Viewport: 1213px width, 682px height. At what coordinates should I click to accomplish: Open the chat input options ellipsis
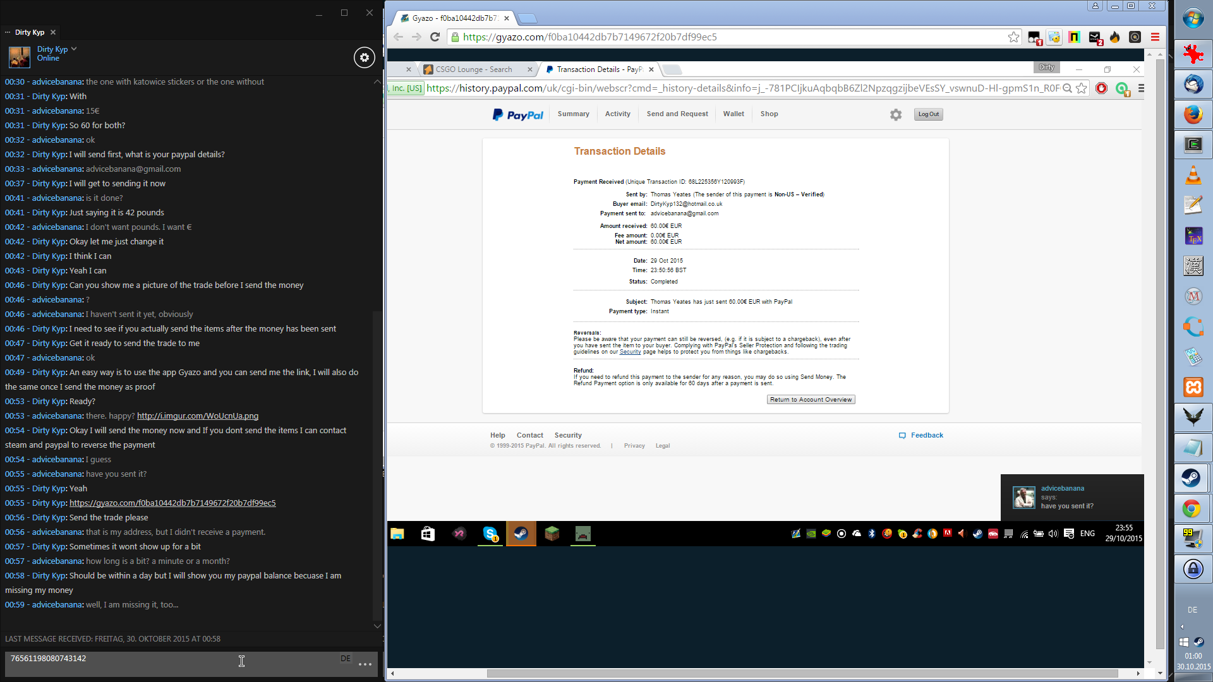[365, 664]
